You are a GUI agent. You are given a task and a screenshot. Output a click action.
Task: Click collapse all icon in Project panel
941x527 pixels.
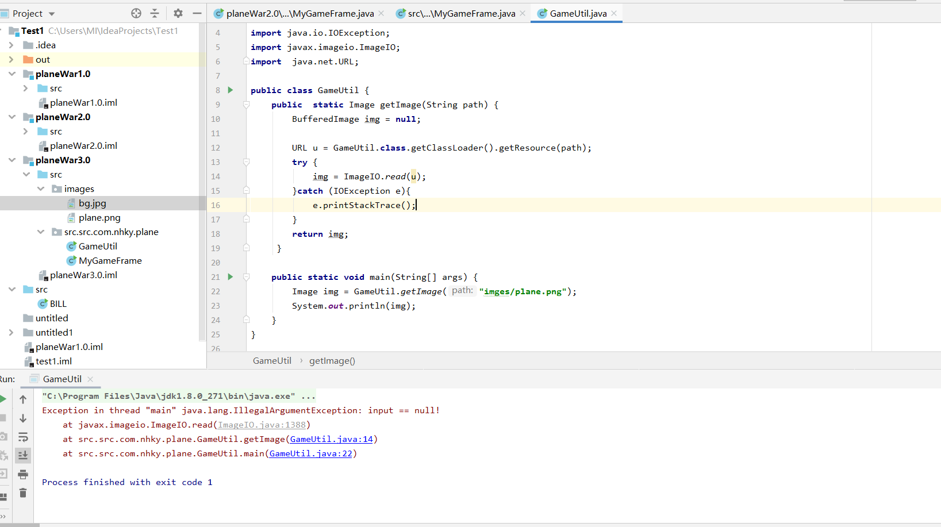(x=155, y=13)
